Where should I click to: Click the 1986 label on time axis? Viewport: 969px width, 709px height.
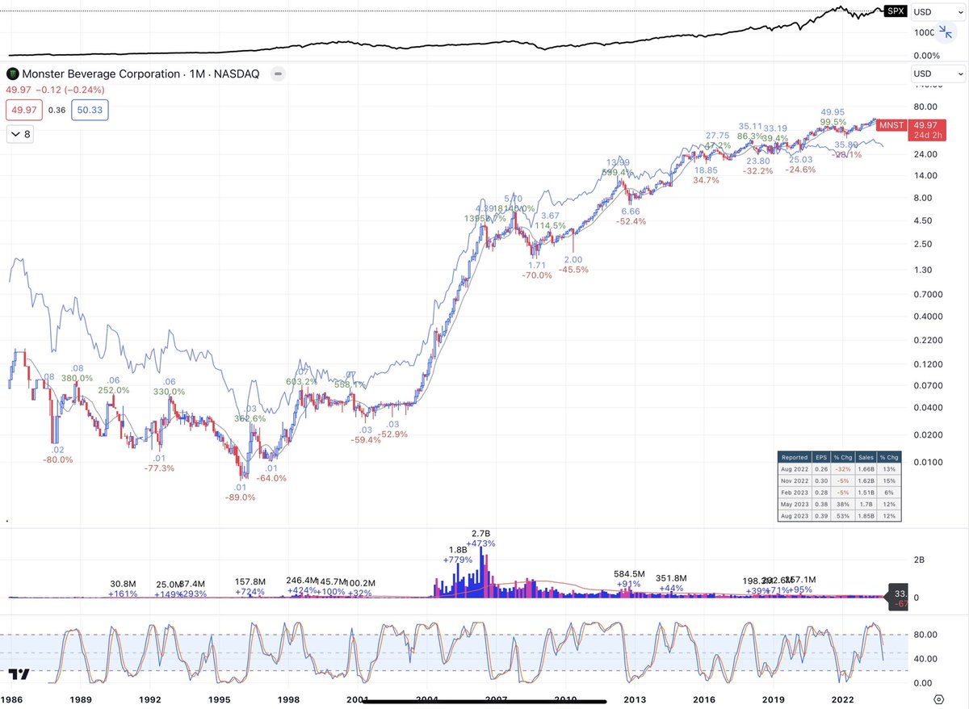point(13,699)
